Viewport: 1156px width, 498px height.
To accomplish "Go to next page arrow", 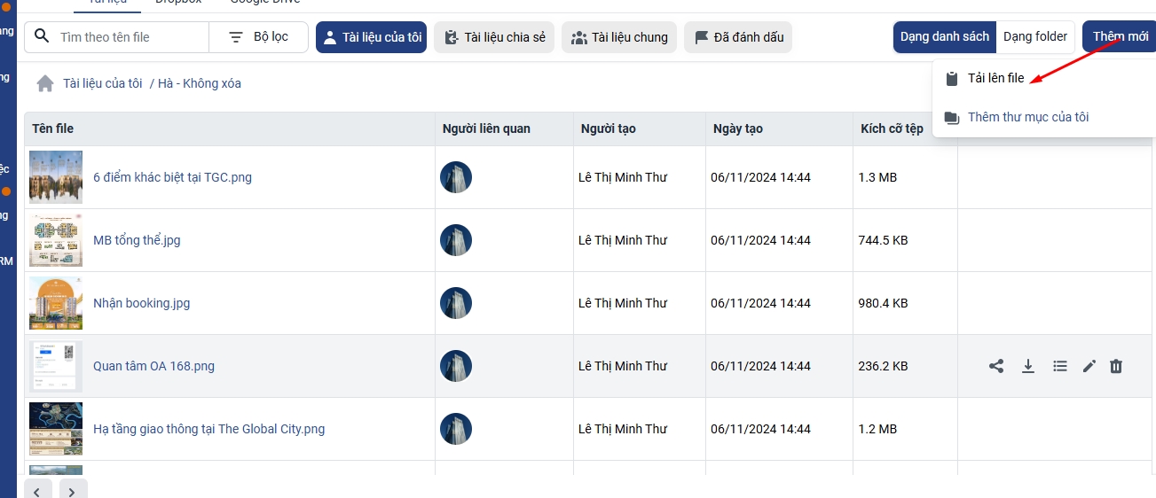I will point(72,490).
